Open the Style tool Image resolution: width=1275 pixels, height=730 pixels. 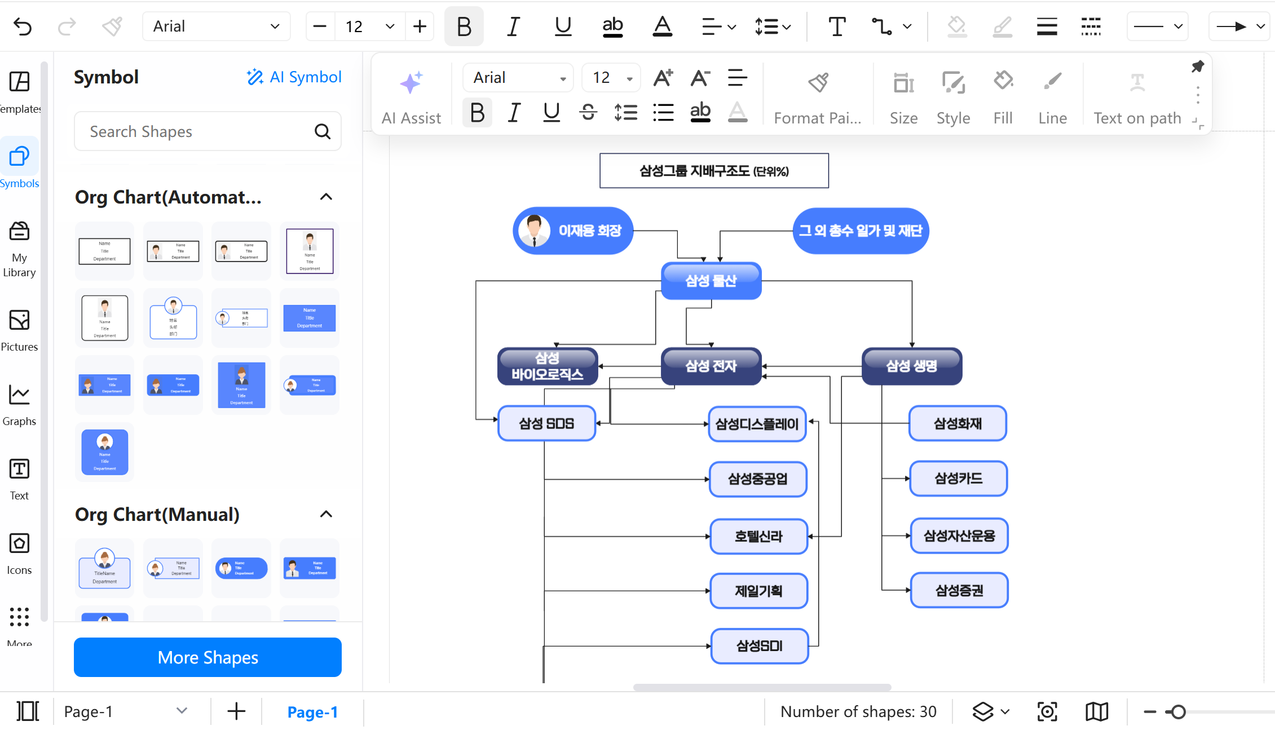(x=953, y=97)
